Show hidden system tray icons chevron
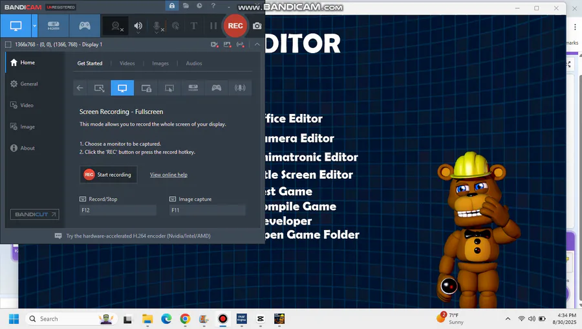 click(508, 319)
